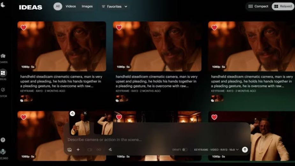The height and width of the screenshot is (166, 295).
Task: Click the prompt field 'Describe camera or action'
Action: 105,140
